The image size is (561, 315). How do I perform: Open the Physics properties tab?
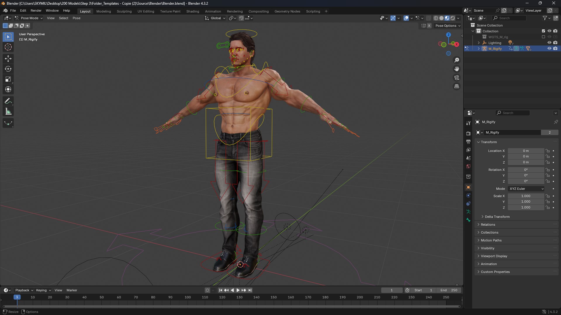coord(468,195)
